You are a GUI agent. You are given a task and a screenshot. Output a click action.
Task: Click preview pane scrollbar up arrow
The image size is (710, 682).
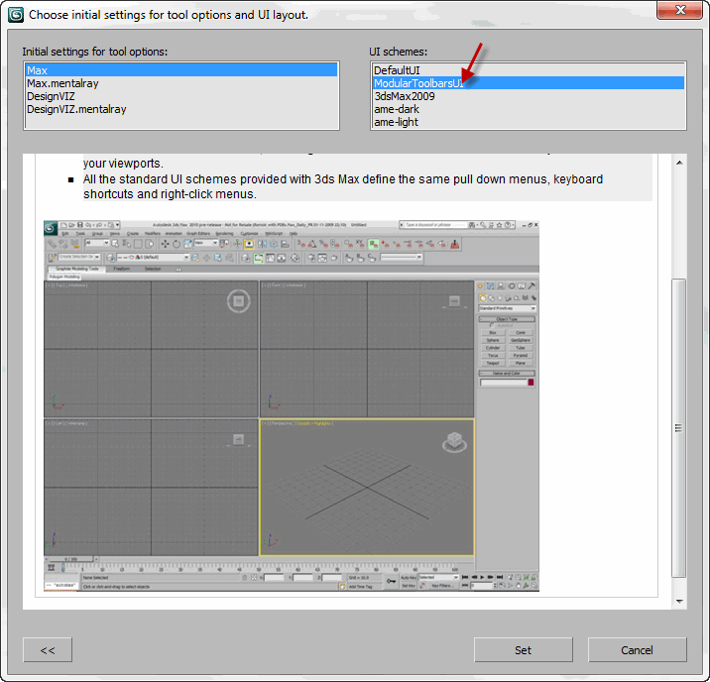click(x=679, y=163)
